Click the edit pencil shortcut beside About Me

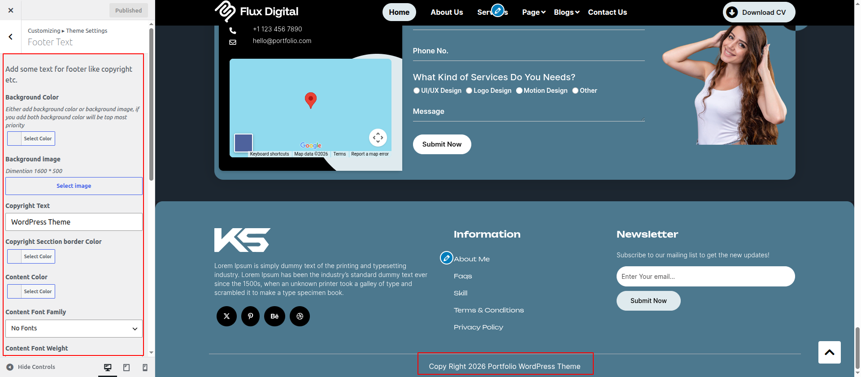(x=447, y=258)
